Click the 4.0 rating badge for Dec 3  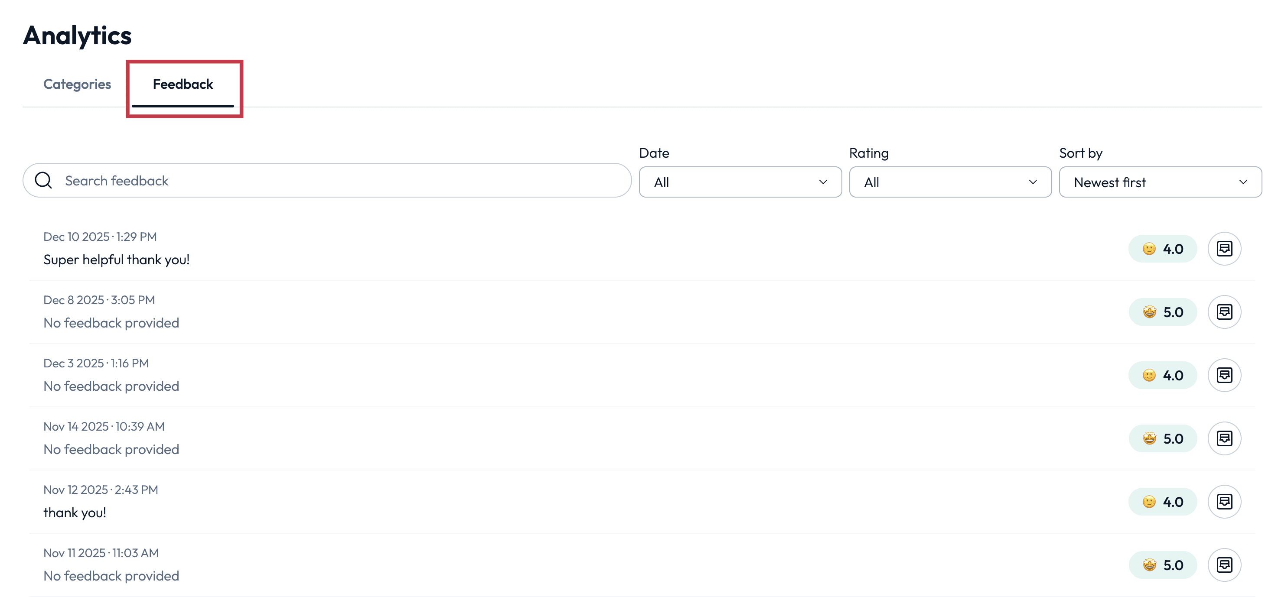pos(1162,376)
